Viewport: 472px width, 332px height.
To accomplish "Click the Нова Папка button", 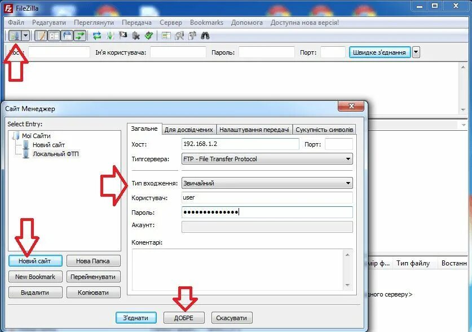I will pyautogui.click(x=93, y=261).
